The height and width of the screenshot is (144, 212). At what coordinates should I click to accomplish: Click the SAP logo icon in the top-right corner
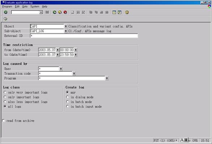click(x=209, y=6)
